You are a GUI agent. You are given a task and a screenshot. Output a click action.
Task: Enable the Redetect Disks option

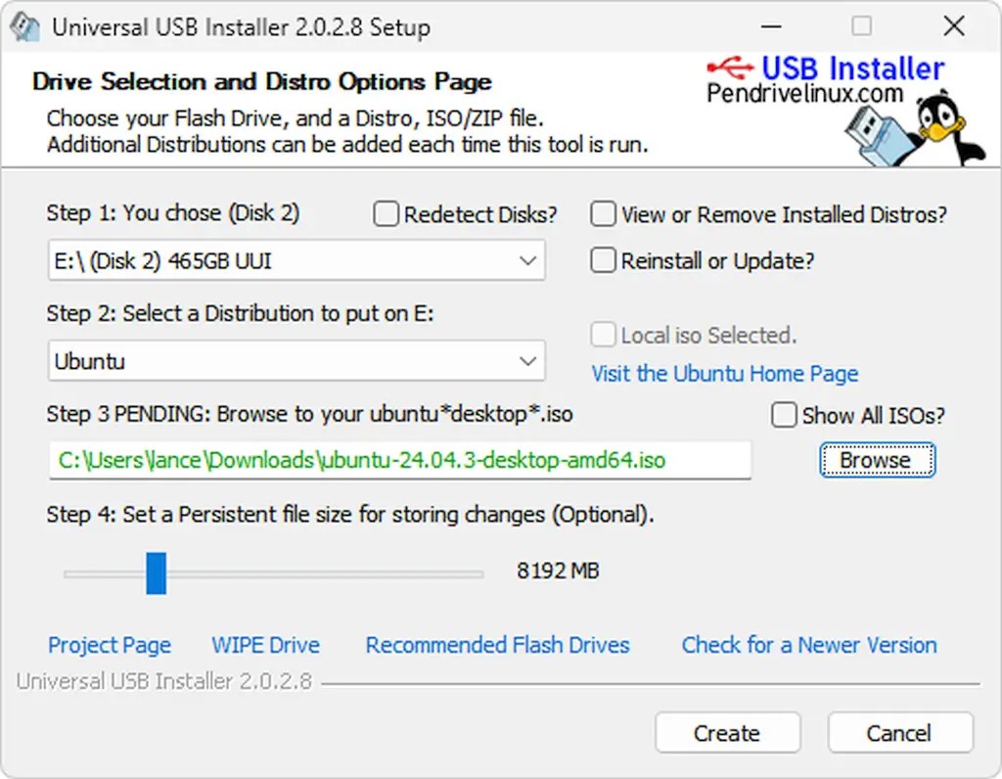(386, 214)
